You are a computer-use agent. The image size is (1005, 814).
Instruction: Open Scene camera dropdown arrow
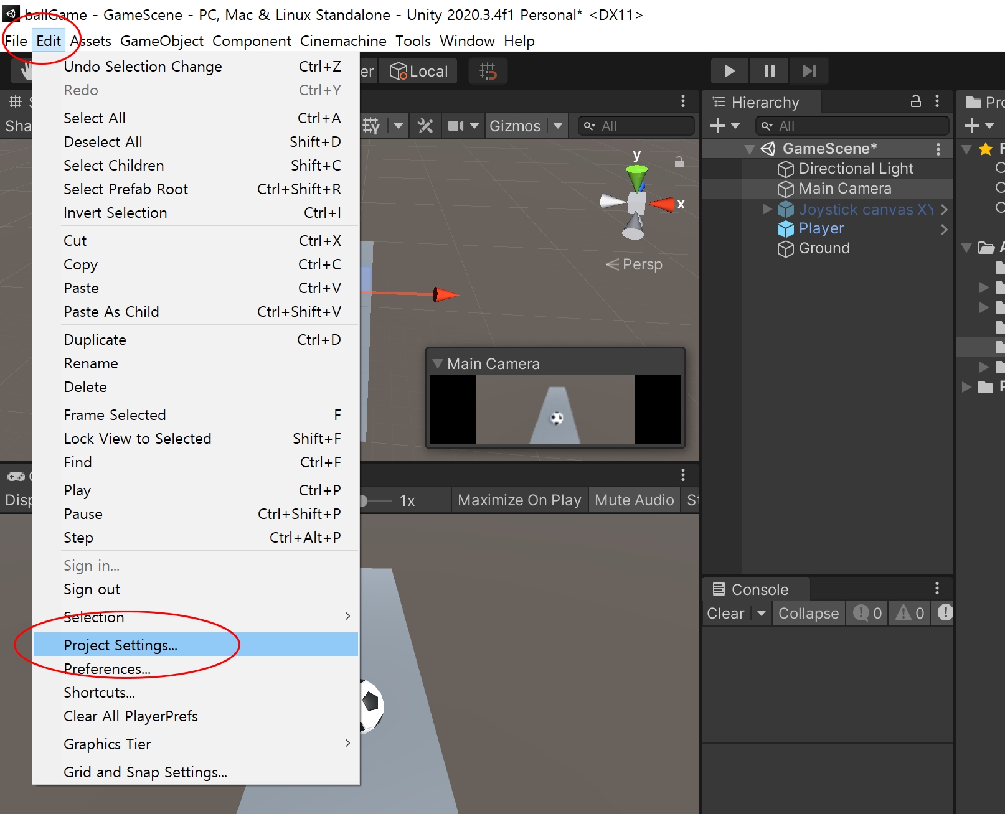(474, 126)
